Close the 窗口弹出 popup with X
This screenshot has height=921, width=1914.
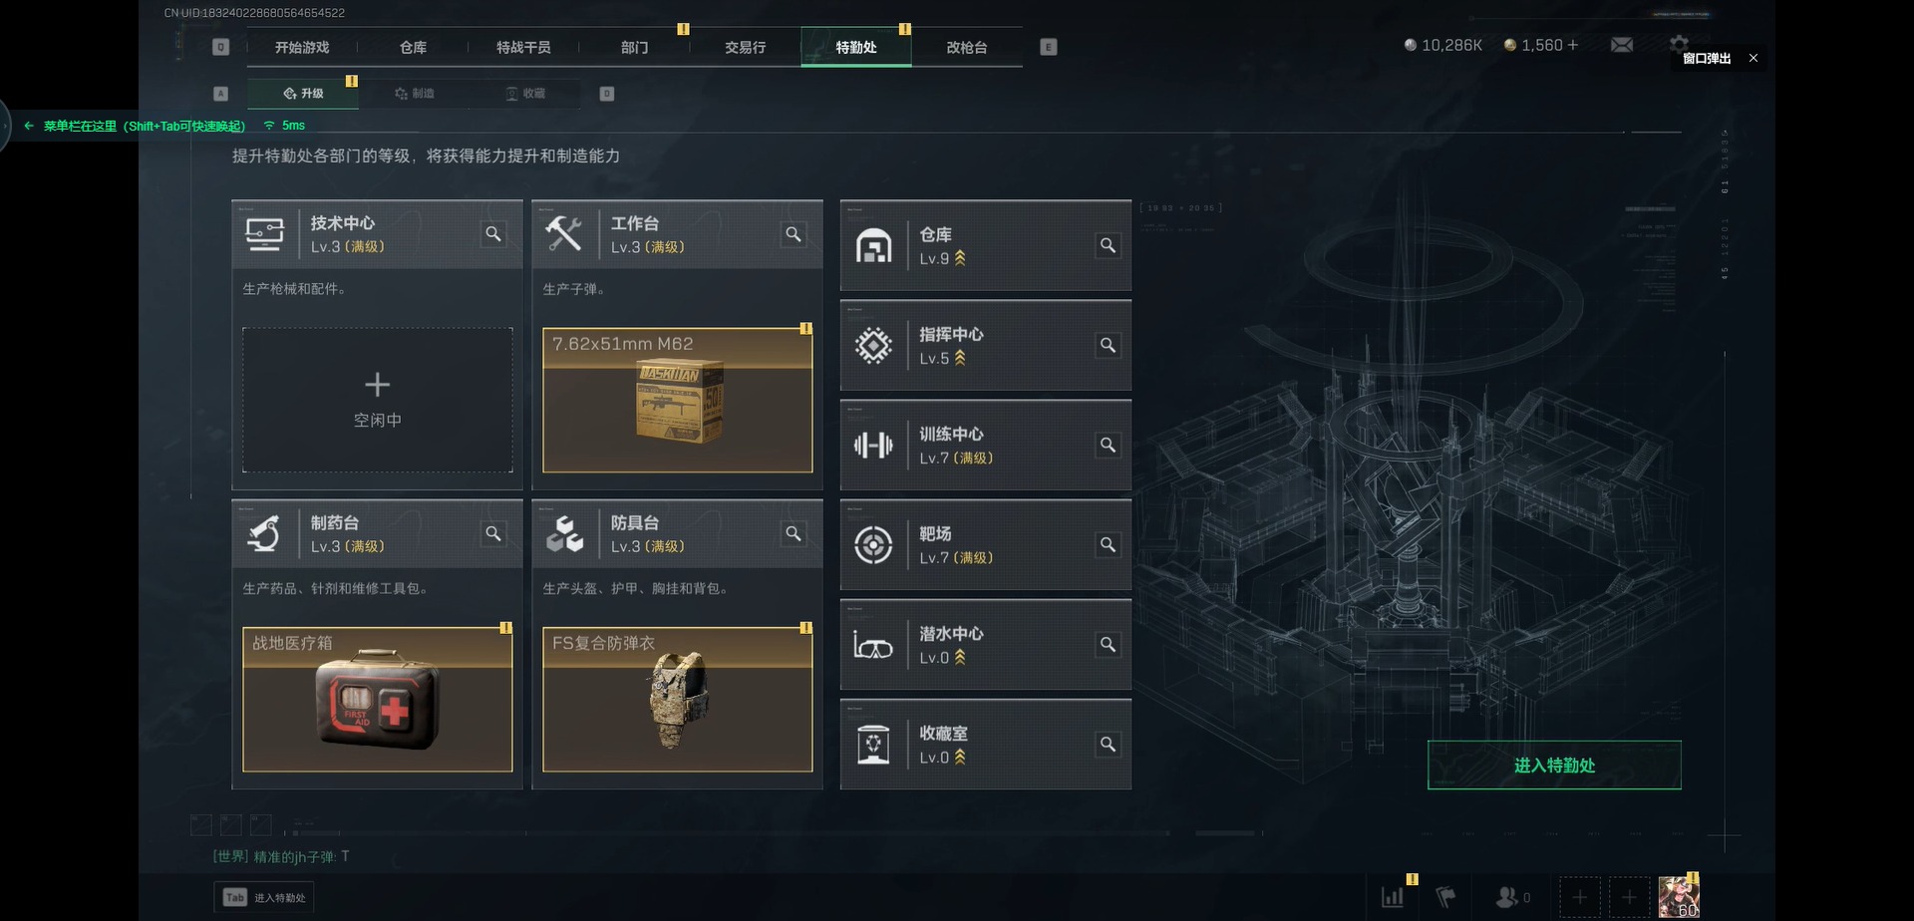click(x=1754, y=58)
